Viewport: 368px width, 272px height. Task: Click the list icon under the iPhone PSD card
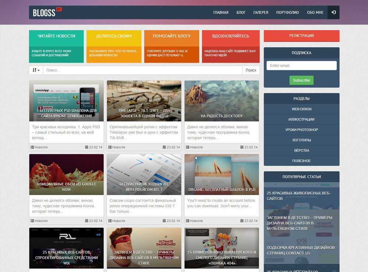(x=32, y=147)
